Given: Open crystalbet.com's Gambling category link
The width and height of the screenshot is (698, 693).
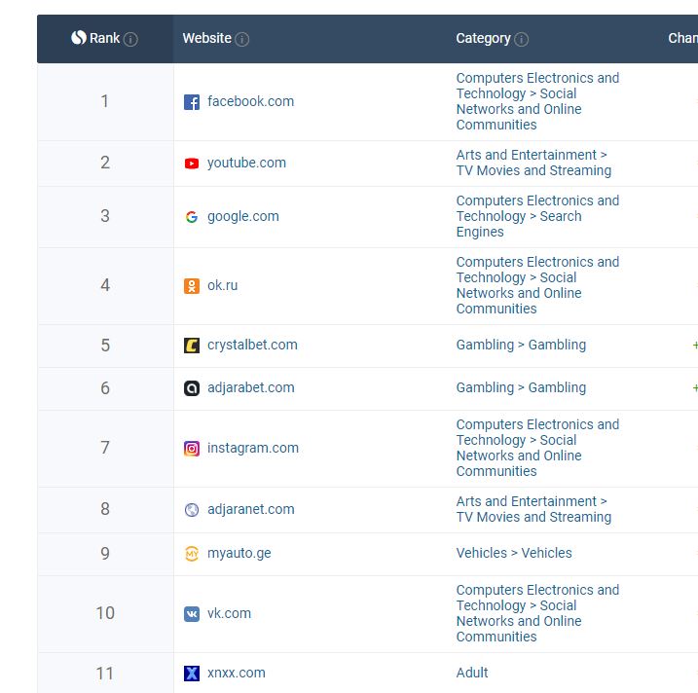Looking at the screenshot, I should pos(521,345).
